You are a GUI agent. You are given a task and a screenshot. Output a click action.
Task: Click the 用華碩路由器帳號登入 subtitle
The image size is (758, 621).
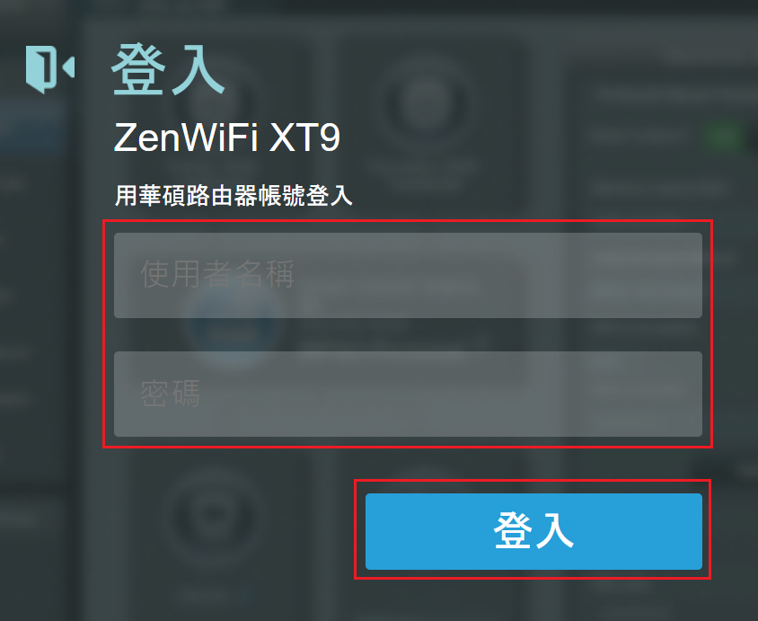[234, 196]
